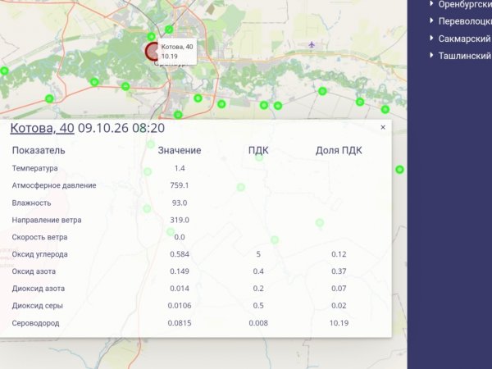Click the timestamp 09.10.26 08:20
This screenshot has height=369, width=492.
[121, 128]
